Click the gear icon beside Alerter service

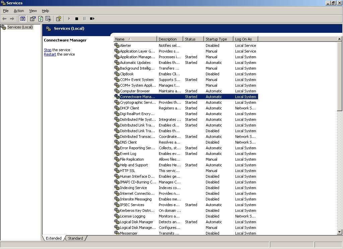(x=117, y=46)
